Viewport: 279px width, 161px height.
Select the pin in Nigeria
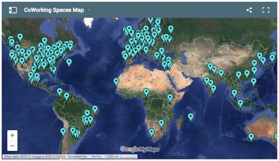(x=146, y=92)
